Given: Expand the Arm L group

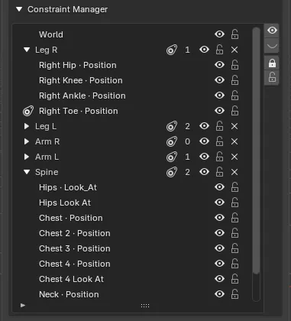Looking at the screenshot, I should [27, 157].
